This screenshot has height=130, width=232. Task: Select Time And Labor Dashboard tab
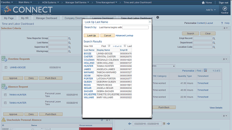[137, 18]
